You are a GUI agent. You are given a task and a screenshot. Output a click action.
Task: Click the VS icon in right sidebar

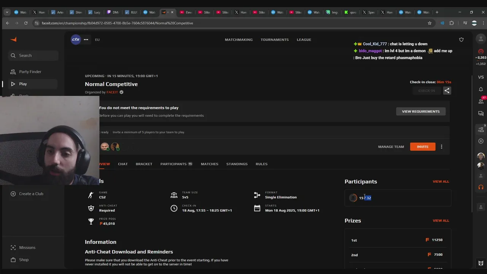[x=481, y=77]
